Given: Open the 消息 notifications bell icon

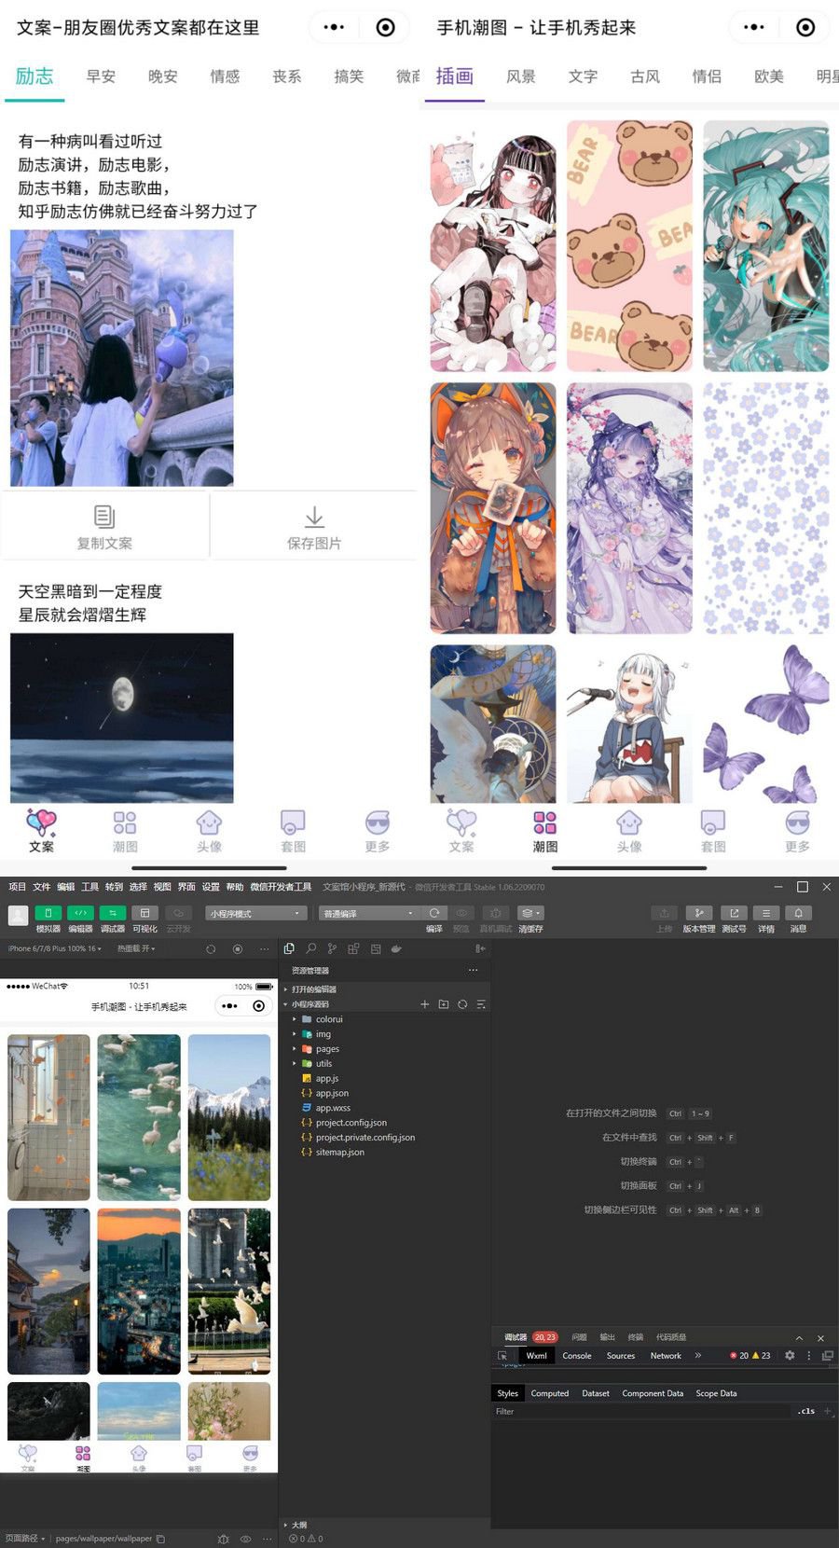Looking at the screenshot, I should [x=798, y=913].
